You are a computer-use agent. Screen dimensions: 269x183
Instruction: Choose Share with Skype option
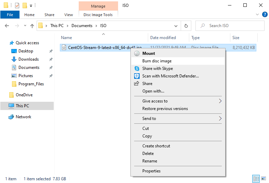click(157, 69)
